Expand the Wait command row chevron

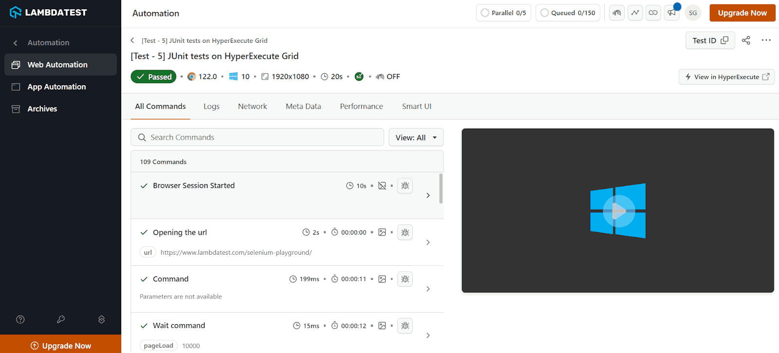pos(428,335)
